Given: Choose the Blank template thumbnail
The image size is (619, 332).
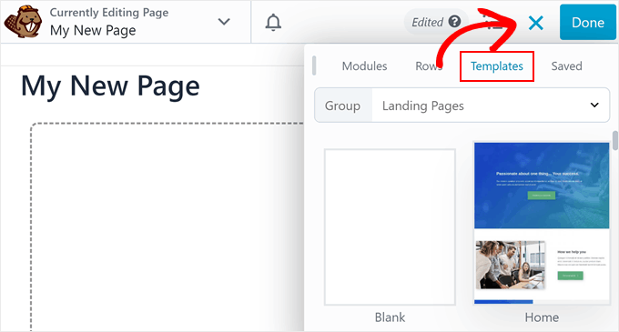Looking at the screenshot, I should (390, 226).
